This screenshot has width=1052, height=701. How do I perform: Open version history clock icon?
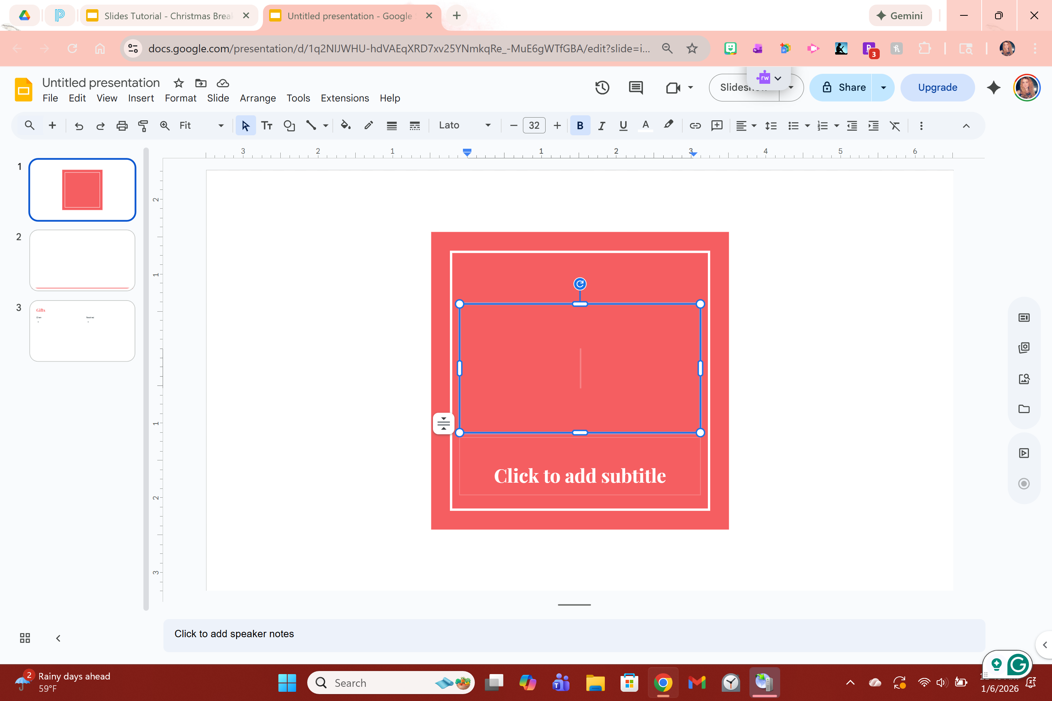pos(602,88)
